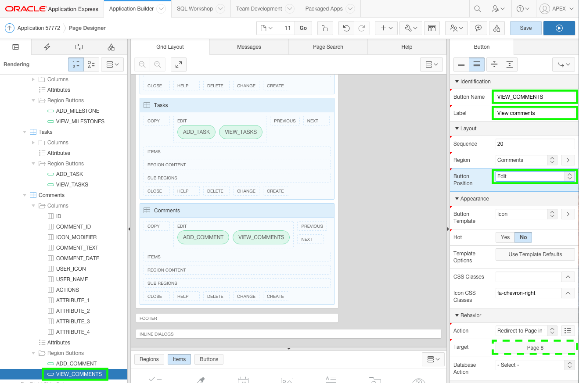Open the SQL Workshop tab

tap(195, 9)
